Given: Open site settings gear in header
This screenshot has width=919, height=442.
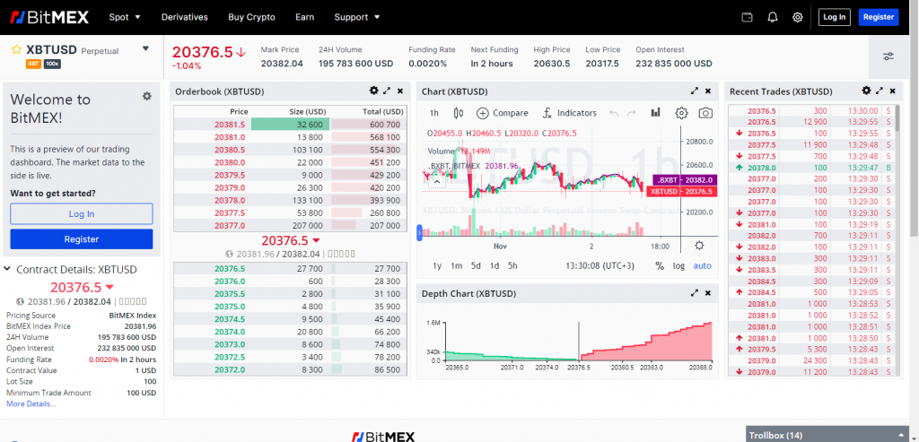Looking at the screenshot, I should [x=797, y=17].
